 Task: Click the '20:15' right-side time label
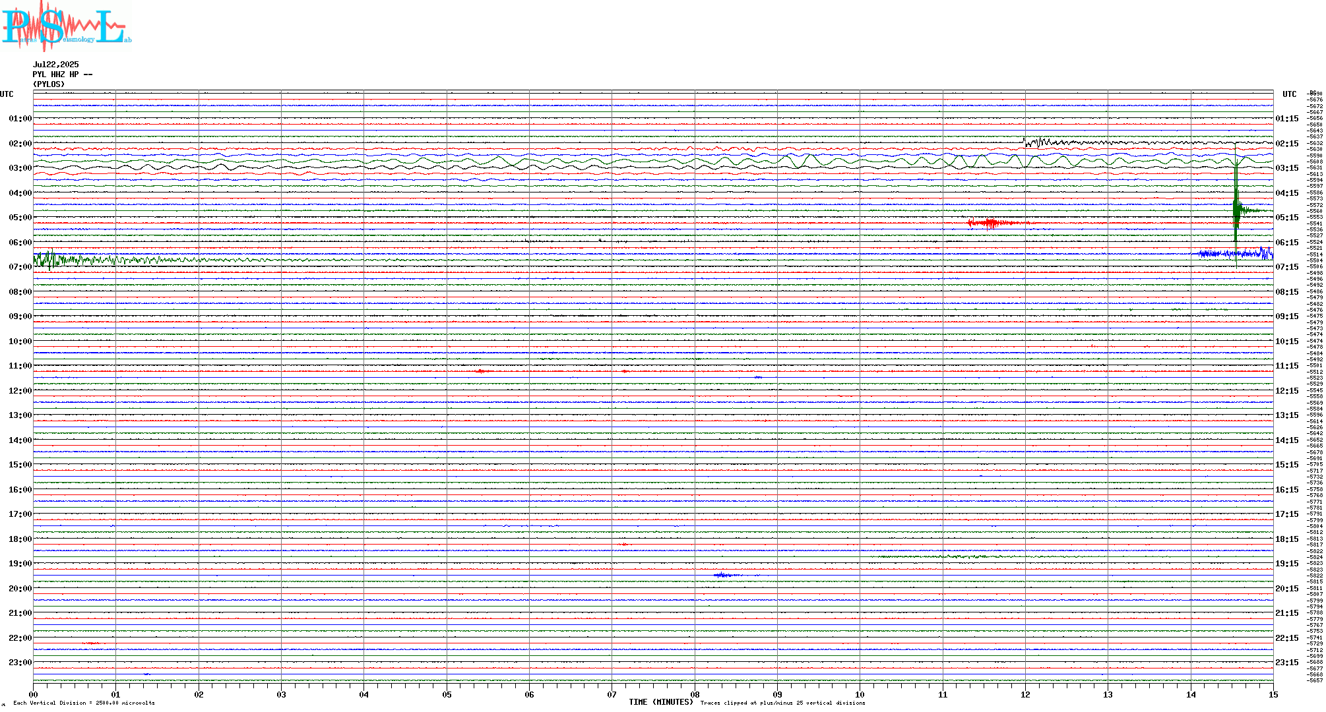coord(1287,589)
